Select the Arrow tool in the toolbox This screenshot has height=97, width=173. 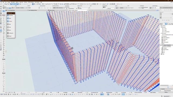4,11
